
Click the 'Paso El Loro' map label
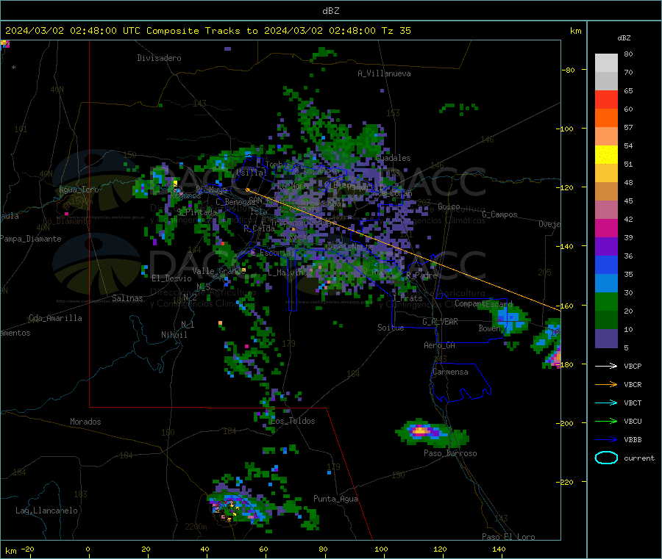[x=508, y=537]
